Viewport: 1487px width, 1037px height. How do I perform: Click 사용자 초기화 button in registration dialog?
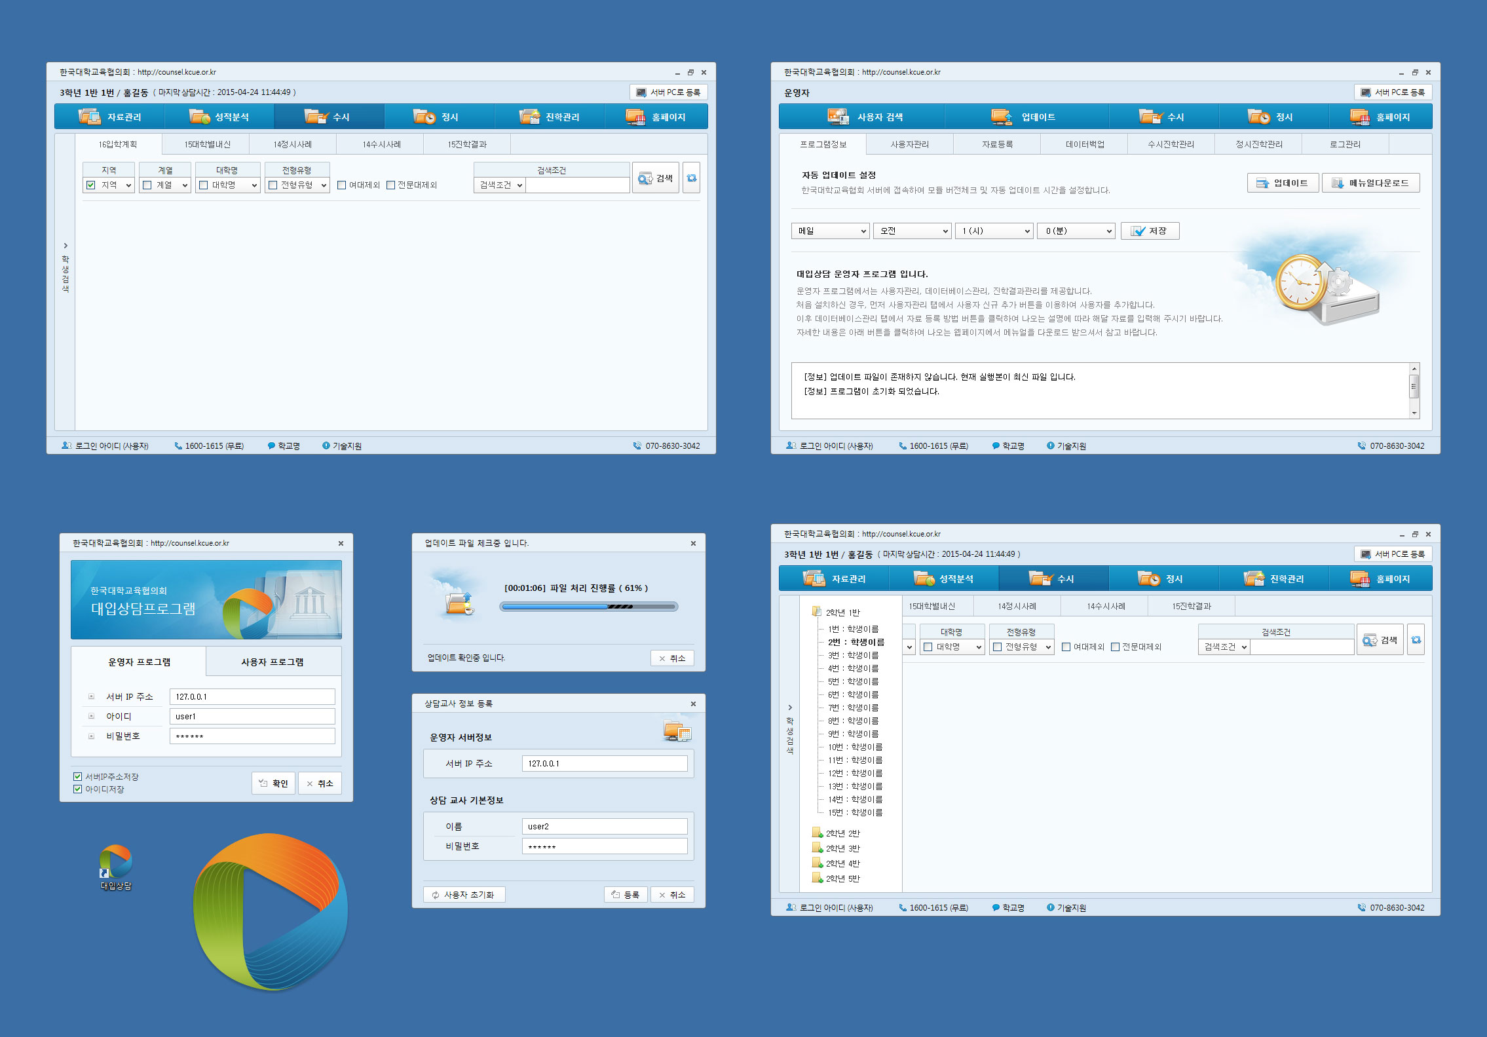pos(464,894)
